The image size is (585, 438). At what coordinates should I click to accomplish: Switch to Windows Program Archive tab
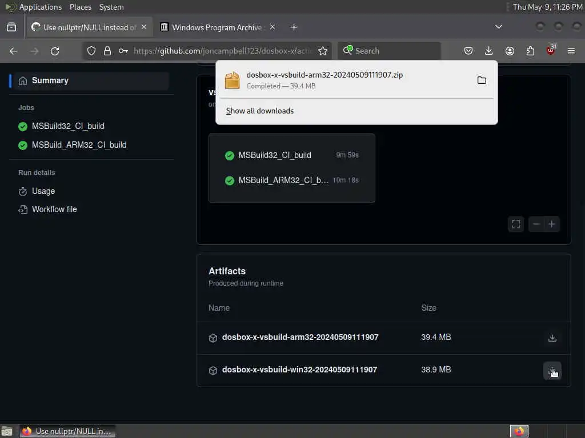[x=219, y=27]
